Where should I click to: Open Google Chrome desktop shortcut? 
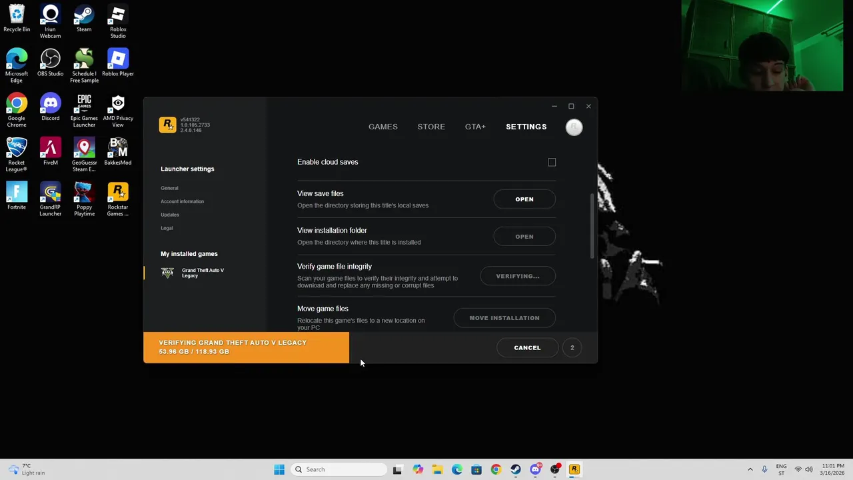(x=17, y=111)
